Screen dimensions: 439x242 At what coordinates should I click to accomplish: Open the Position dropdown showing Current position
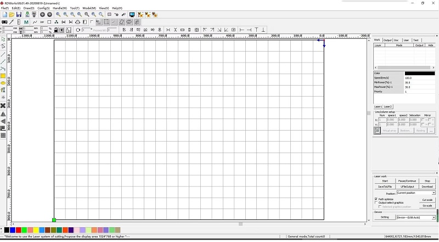coord(416,193)
